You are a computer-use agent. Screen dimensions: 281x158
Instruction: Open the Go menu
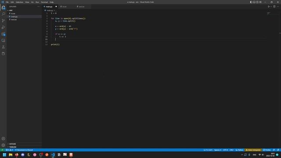[x=32, y=2]
